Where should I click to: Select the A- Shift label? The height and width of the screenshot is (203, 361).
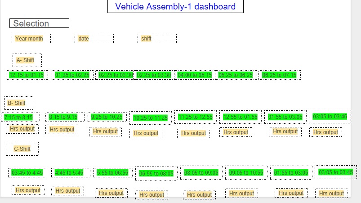[27, 60]
